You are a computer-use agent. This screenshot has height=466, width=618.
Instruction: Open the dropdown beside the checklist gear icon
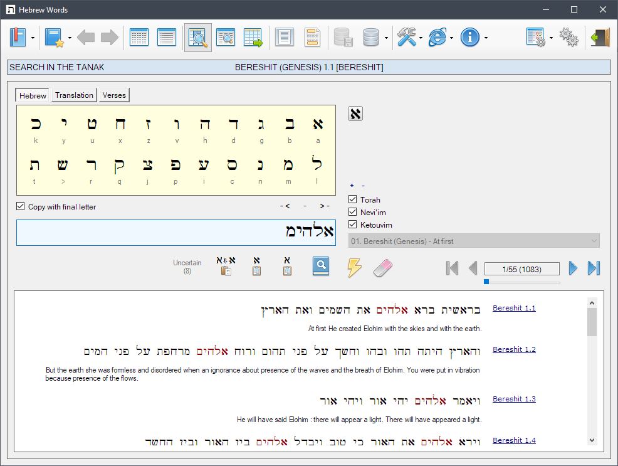pyautogui.click(x=551, y=38)
